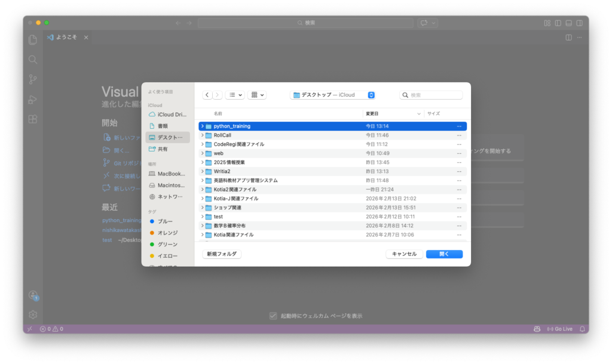This screenshot has height=364, width=612.
Task: Click the 開く button
Action: pos(444,254)
